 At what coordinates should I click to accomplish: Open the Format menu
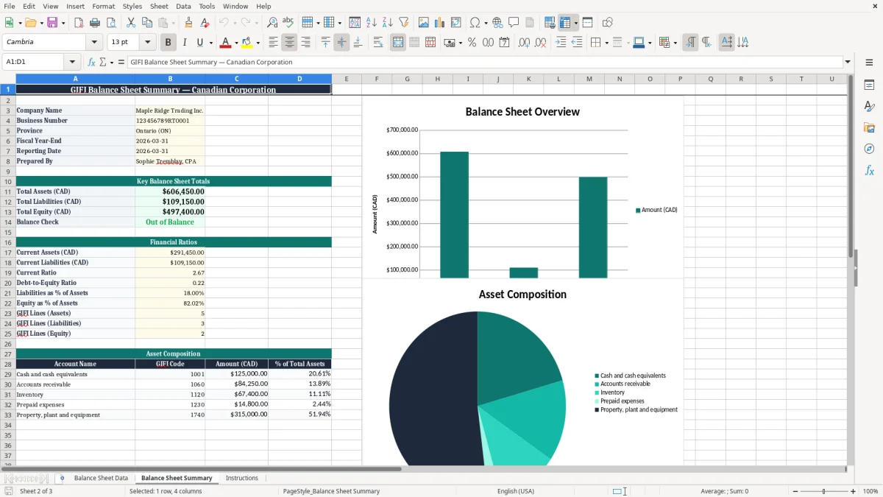point(103,6)
